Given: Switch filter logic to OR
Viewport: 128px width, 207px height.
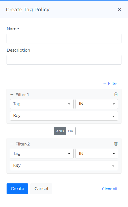Looking at the screenshot, I should [x=71, y=131].
